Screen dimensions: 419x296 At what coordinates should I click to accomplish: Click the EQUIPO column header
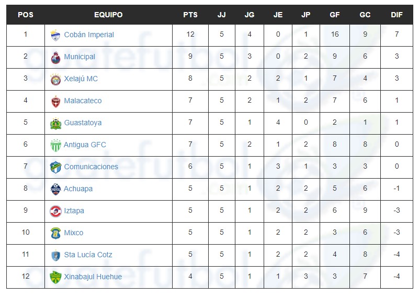(108, 15)
